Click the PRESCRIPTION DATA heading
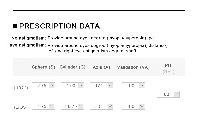The height and width of the screenshot is (127, 198). point(59,26)
